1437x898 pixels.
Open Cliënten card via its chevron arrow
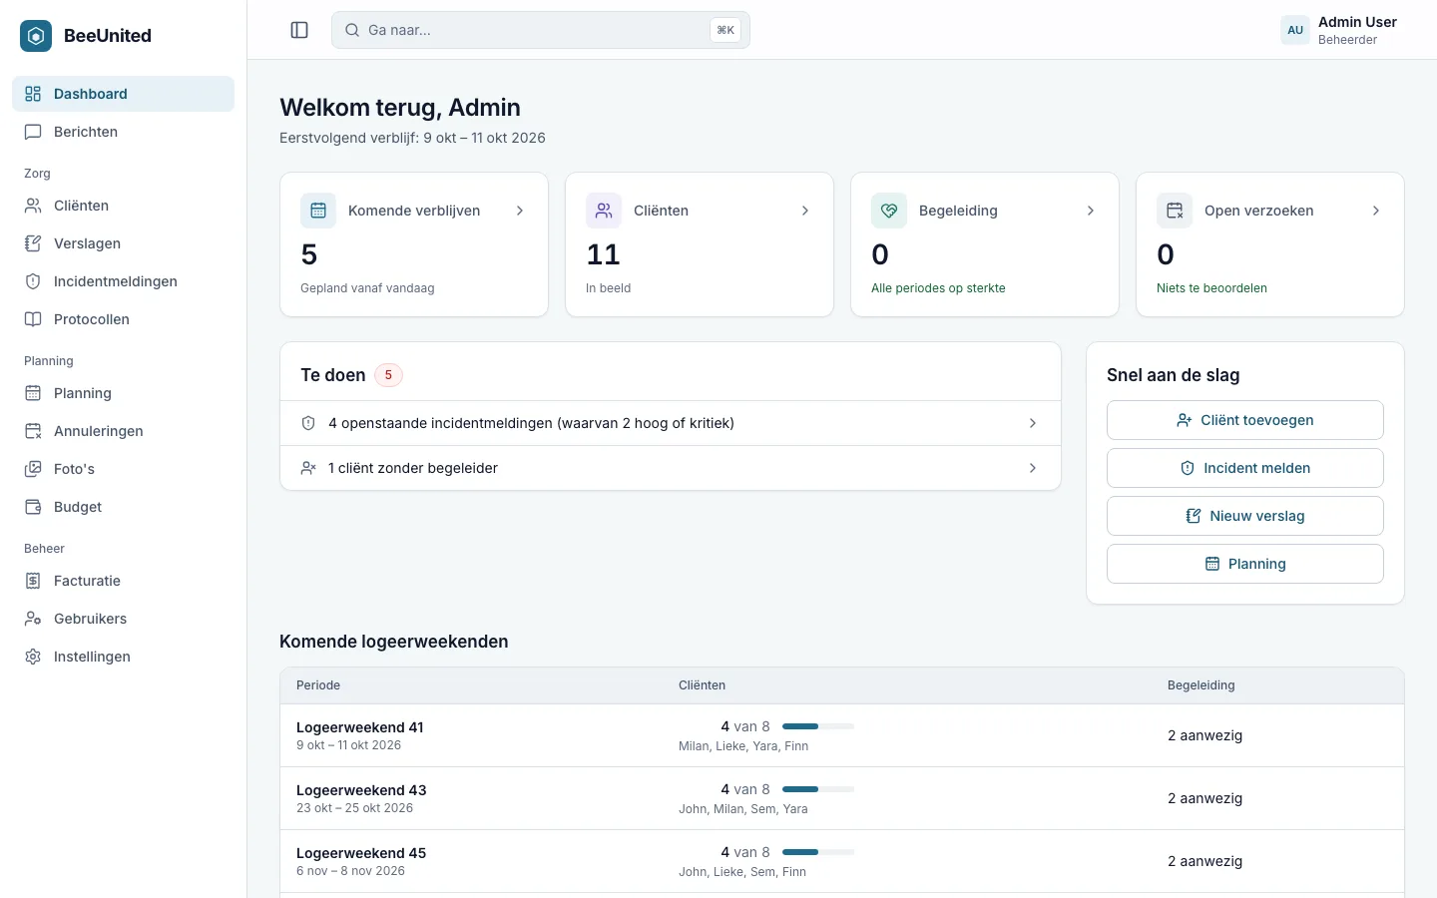[x=805, y=211]
